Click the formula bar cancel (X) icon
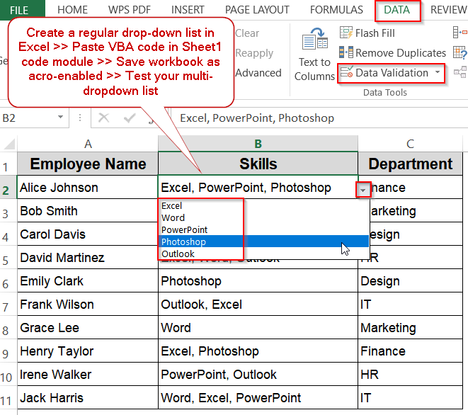The width and height of the screenshot is (468, 415). [x=103, y=118]
